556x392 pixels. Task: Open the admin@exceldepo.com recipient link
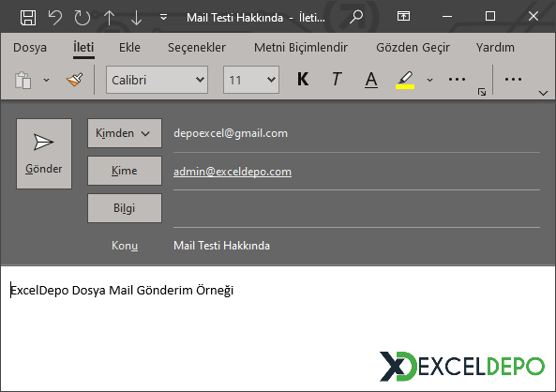(x=233, y=172)
